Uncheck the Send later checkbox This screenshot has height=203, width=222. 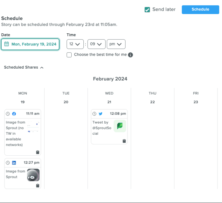(x=147, y=10)
